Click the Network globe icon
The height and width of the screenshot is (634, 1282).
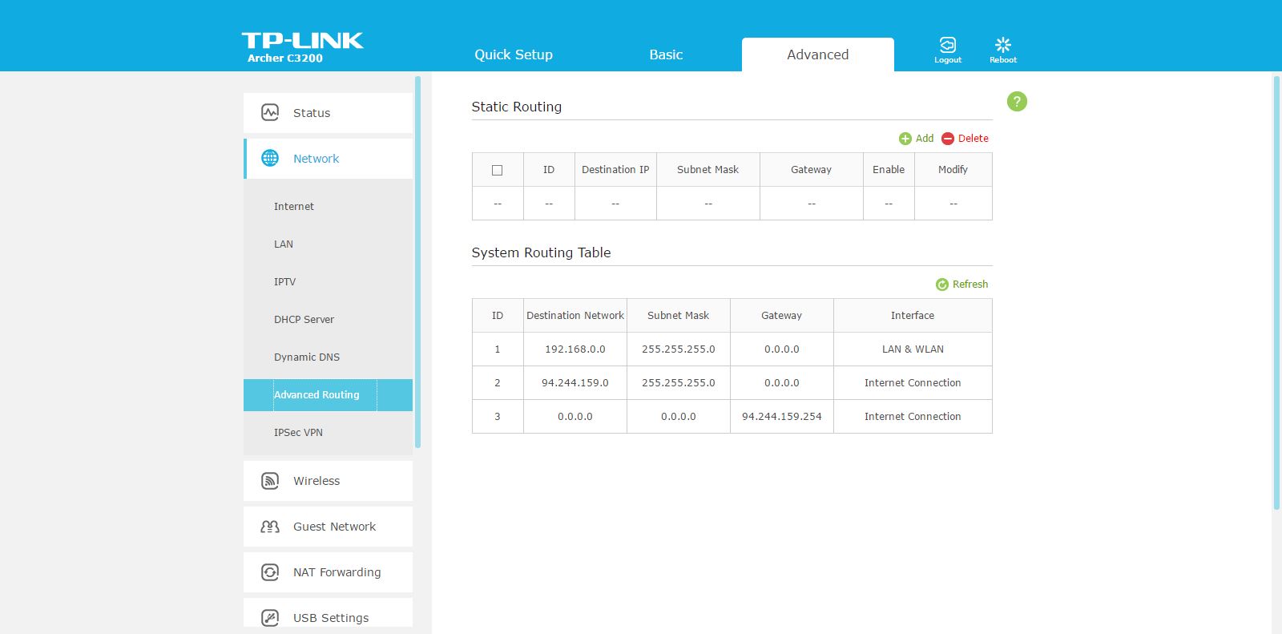coord(270,159)
